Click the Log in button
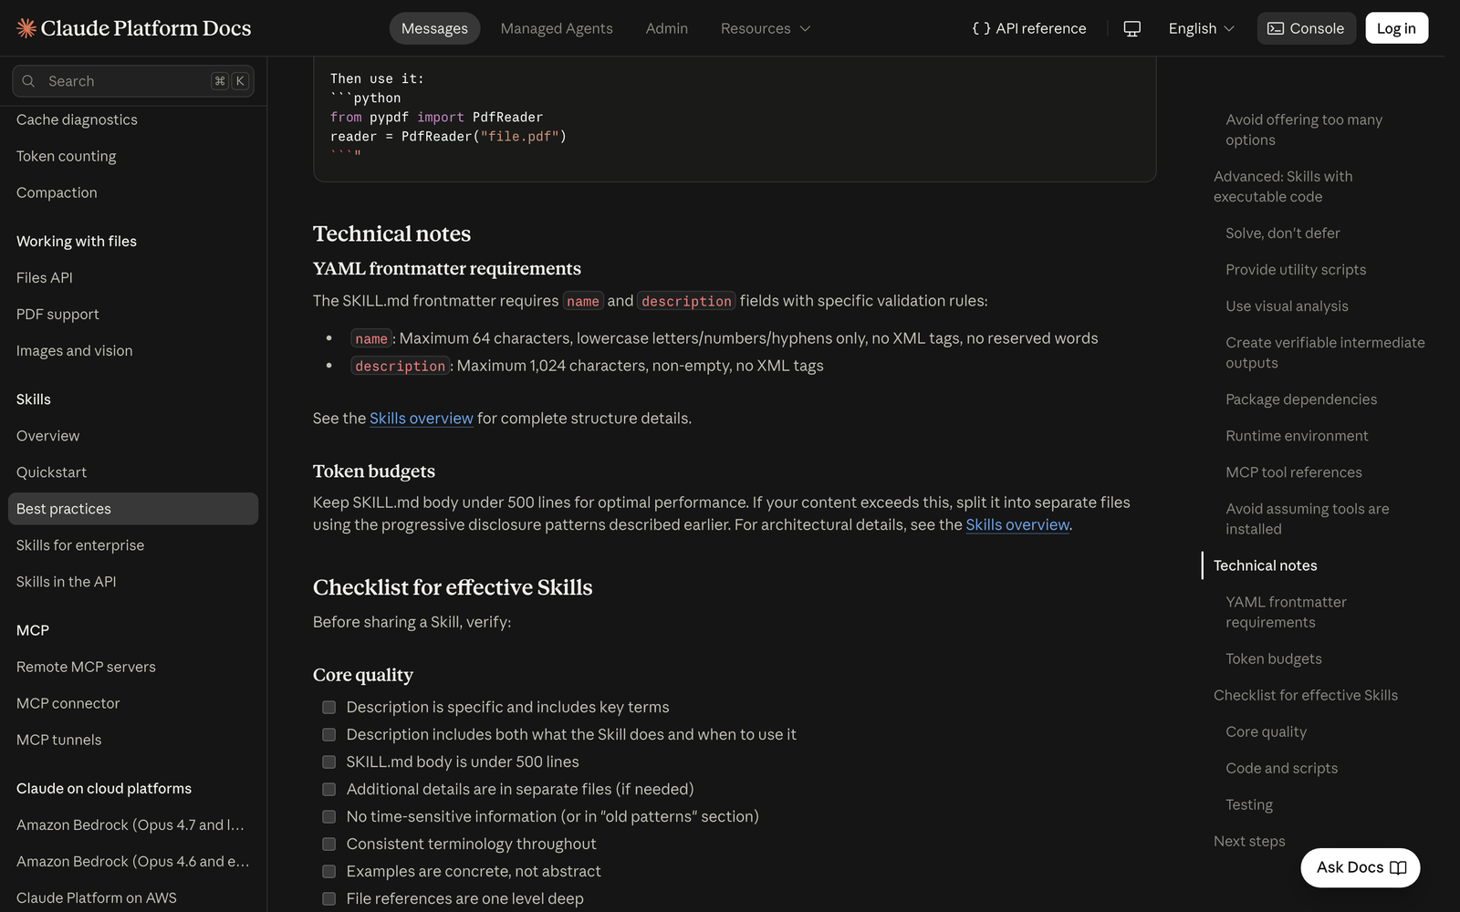Viewport: 1460px width, 912px height. [x=1396, y=28]
